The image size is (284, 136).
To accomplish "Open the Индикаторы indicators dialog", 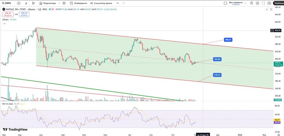I will coord(48,3).
